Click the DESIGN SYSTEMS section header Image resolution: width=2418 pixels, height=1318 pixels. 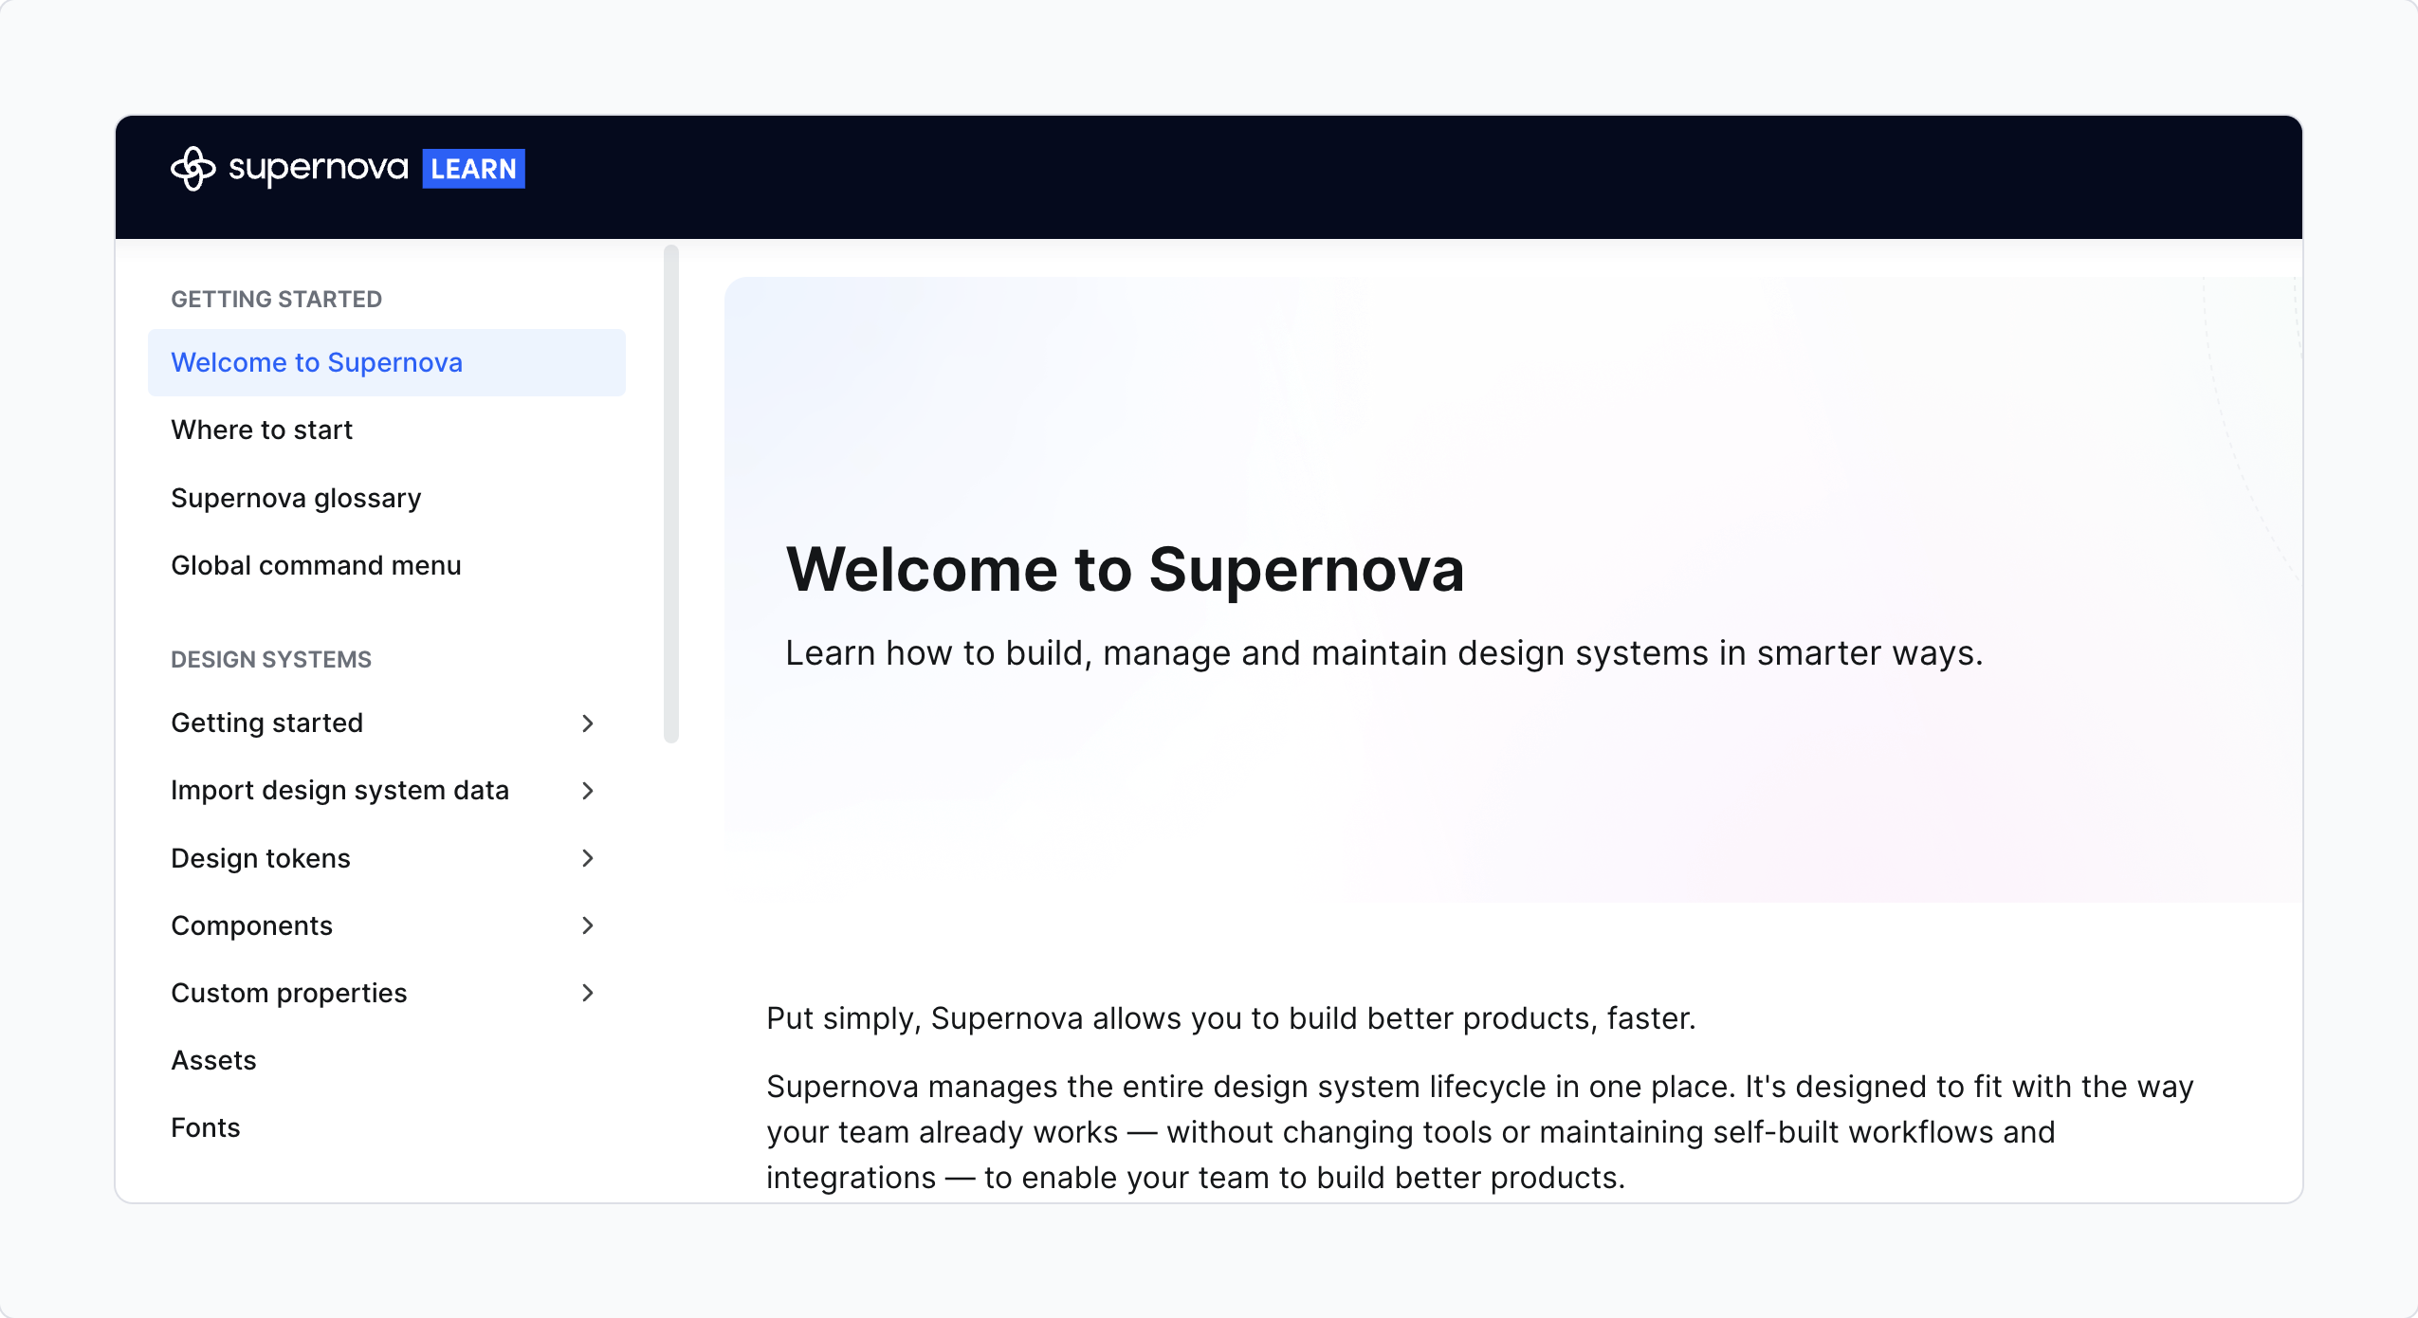[271, 658]
